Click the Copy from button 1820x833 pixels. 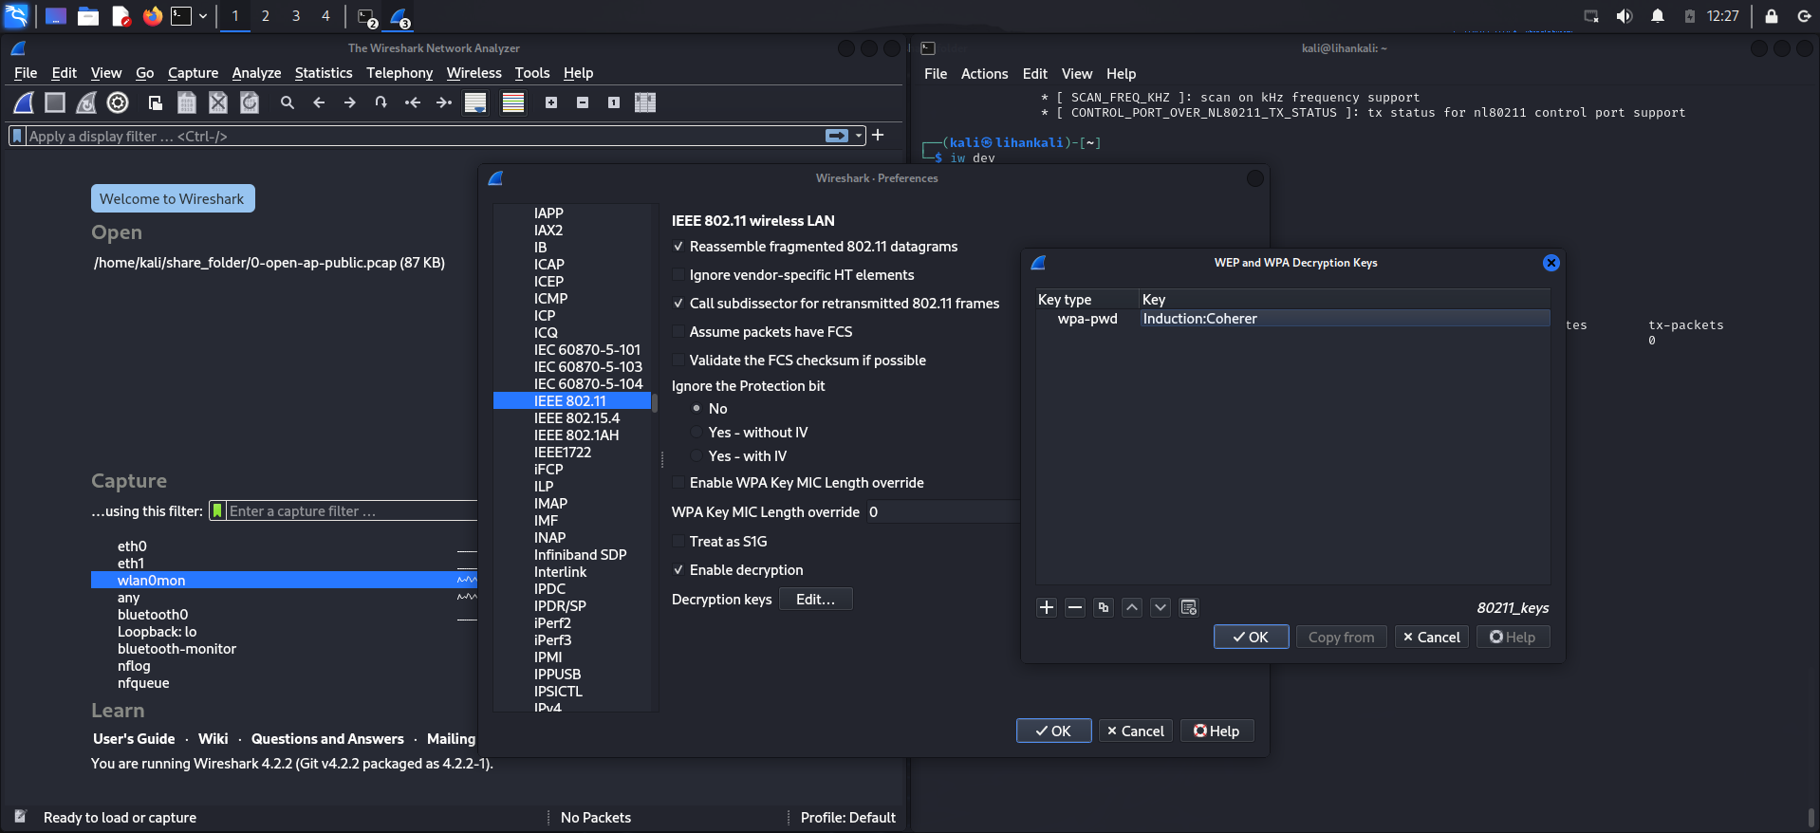tap(1341, 638)
